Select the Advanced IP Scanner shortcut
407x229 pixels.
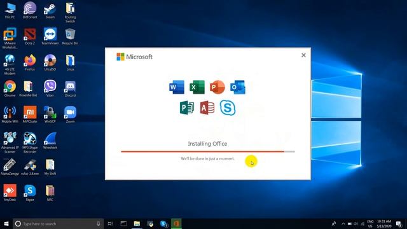click(x=10, y=142)
